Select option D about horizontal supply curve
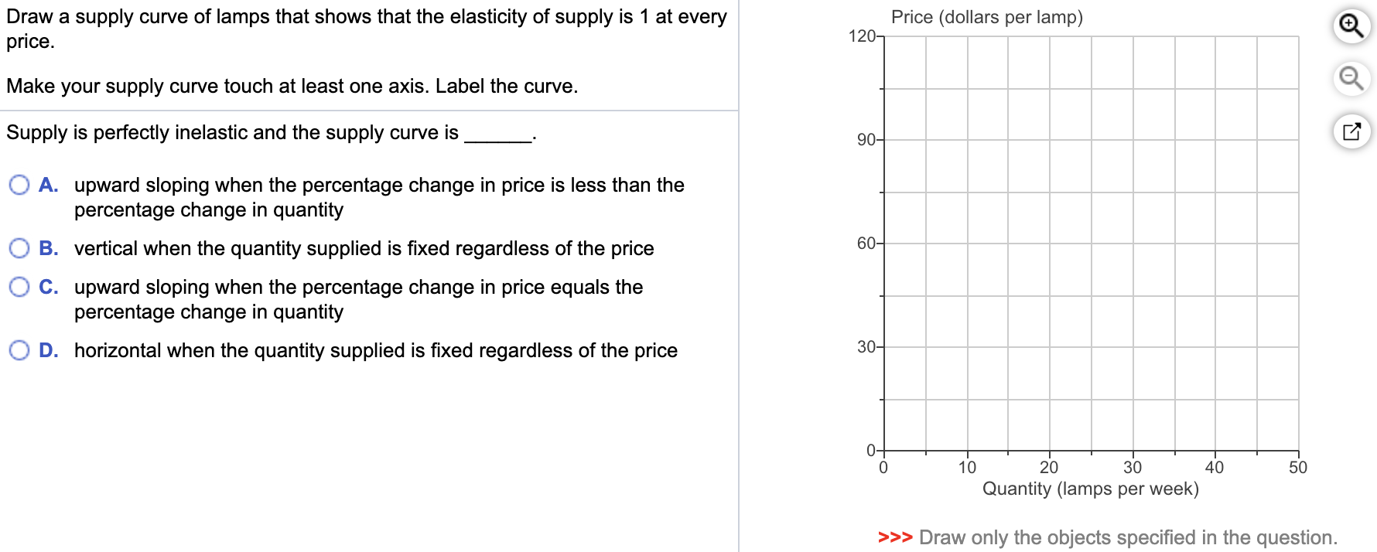The height and width of the screenshot is (552, 1377). point(19,350)
